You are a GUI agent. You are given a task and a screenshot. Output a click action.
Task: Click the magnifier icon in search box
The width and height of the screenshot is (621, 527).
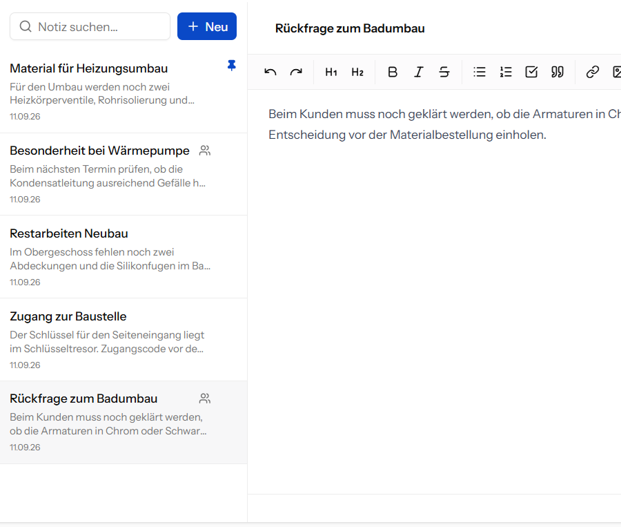click(x=26, y=26)
